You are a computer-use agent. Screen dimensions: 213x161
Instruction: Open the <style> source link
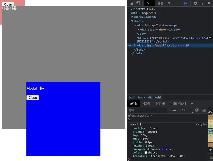pos(201,124)
